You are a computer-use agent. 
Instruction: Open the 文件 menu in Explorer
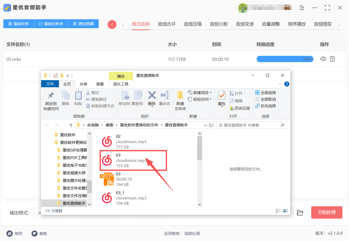click(x=50, y=84)
